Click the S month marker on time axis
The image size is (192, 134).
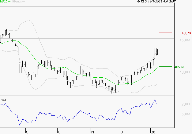[27, 132]
